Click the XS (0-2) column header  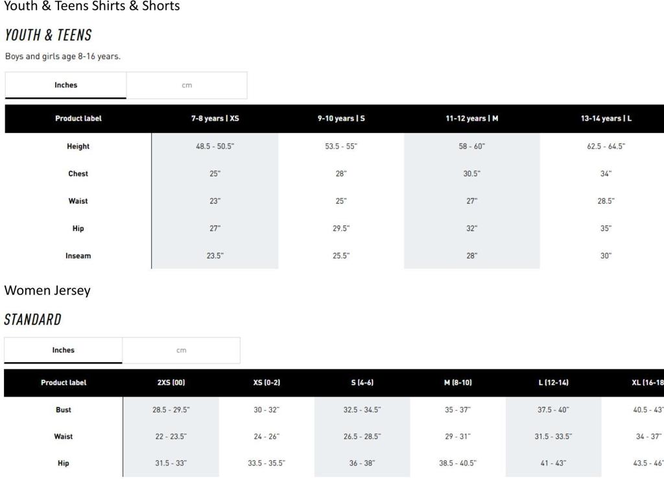(x=267, y=382)
